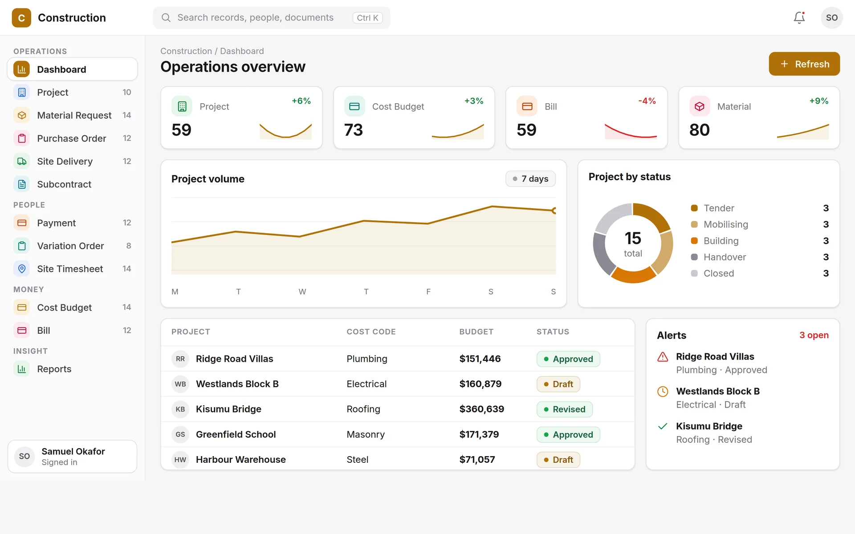This screenshot has width=855, height=534.
Task: Open Site Timesheet from sidebar
Action: click(x=73, y=269)
